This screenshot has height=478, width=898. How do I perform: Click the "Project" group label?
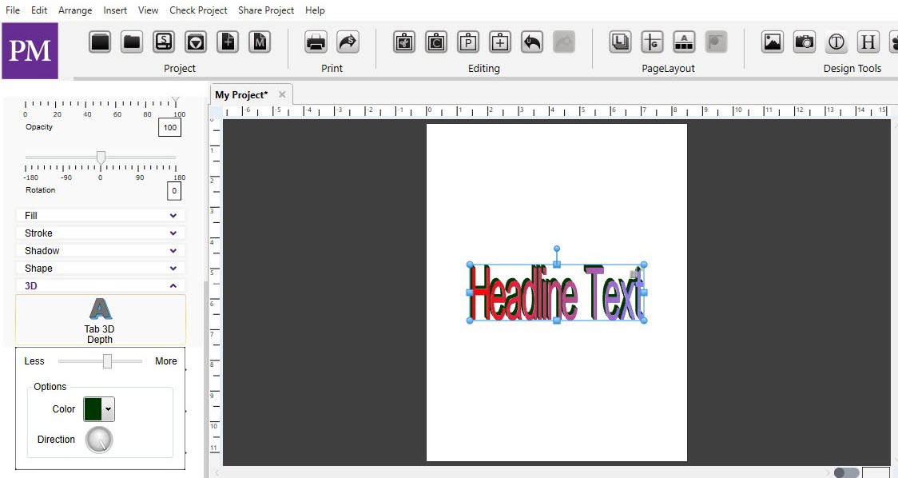(x=180, y=68)
